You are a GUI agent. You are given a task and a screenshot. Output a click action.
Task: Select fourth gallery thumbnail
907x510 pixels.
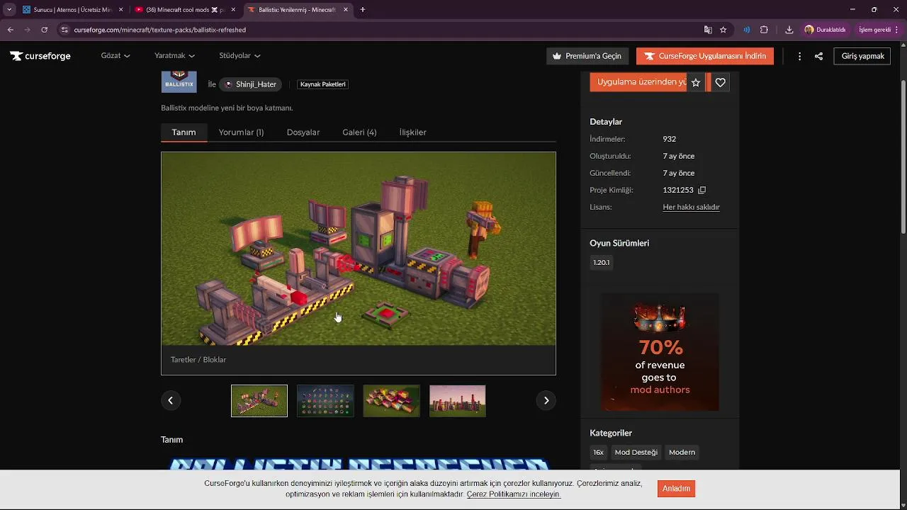click(x=458, y=401)
